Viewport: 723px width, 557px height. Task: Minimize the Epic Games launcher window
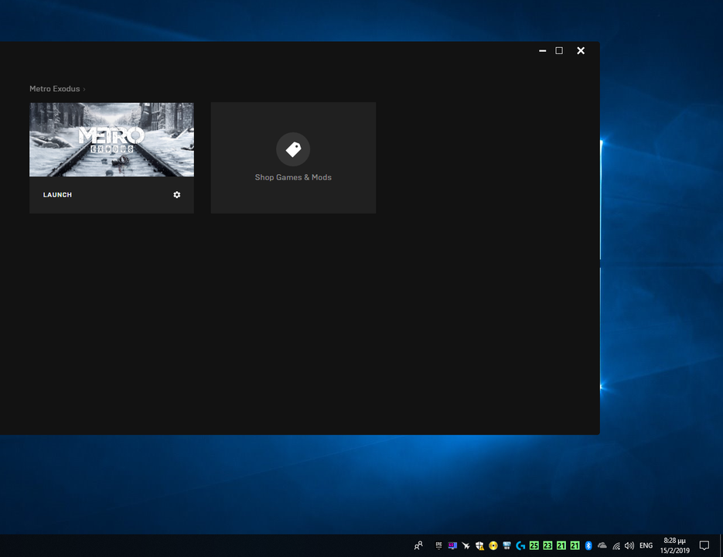pos(542,51)
